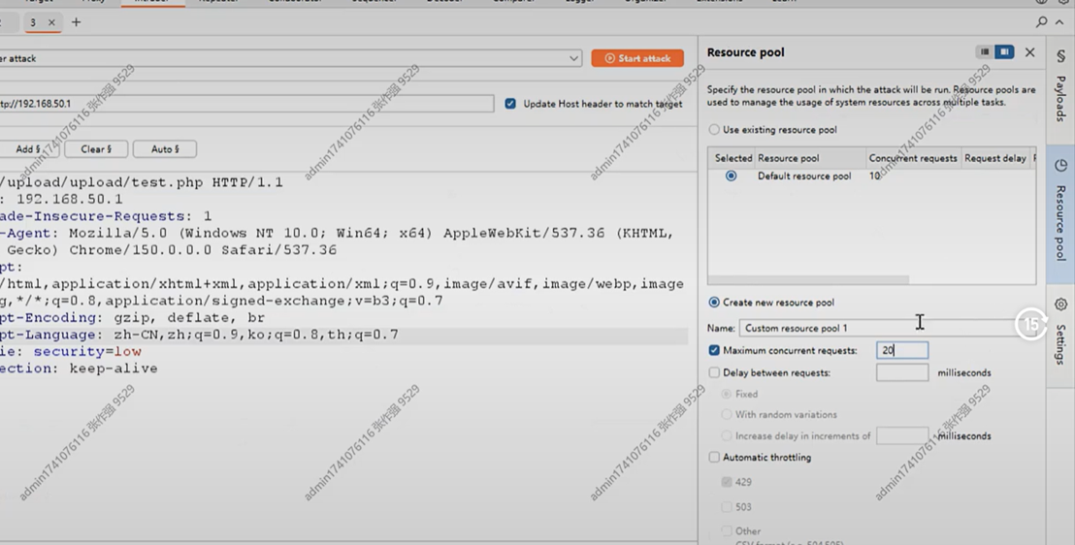Viewport: 1075px width, 545px height.
Task: Click the Start attack button
Action: click(x=637, y=58)
